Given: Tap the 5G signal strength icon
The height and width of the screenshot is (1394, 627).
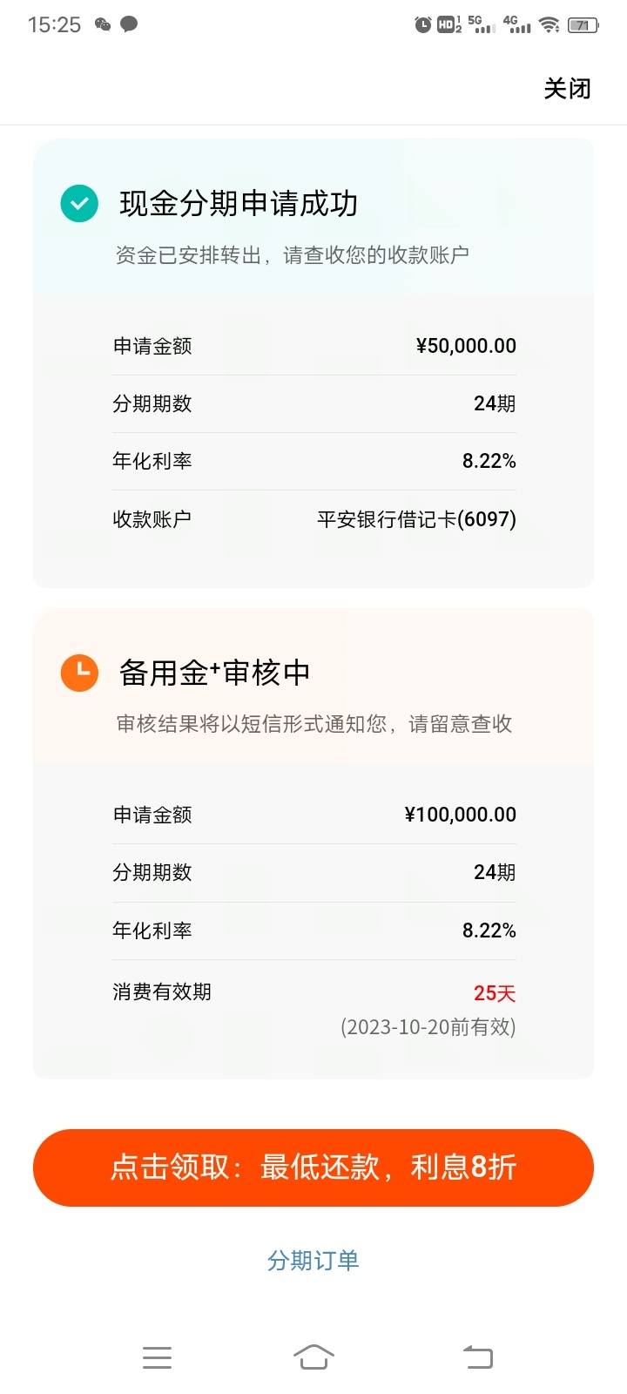Looking at the screenshot, I should pyautogui.click(x=482, y=24).
